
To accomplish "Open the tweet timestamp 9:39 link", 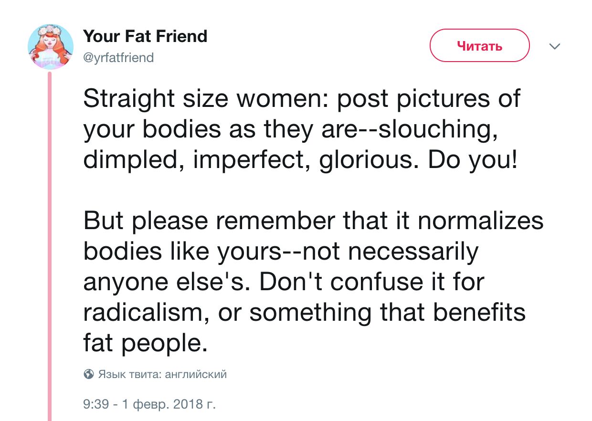I will 96,405.
